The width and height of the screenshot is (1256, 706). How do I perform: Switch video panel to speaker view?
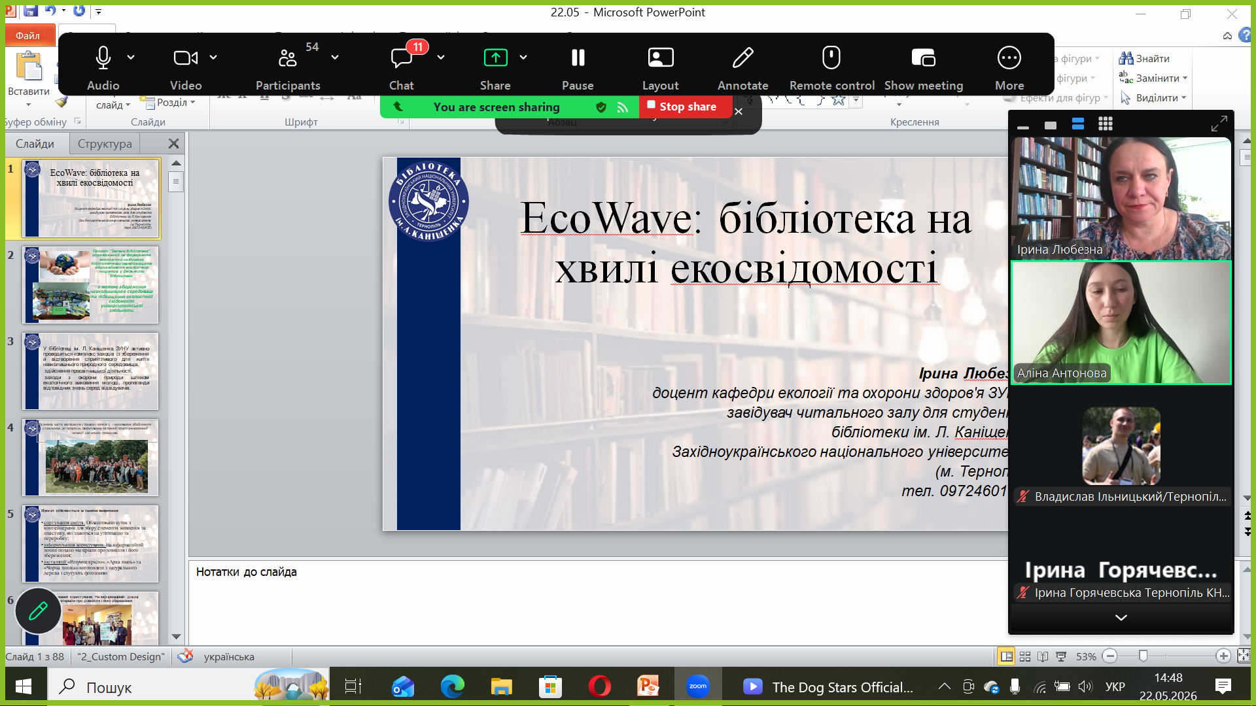tap(1078, 124)
